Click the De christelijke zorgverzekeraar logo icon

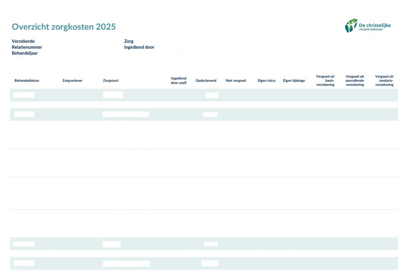(x=351, y=26)
